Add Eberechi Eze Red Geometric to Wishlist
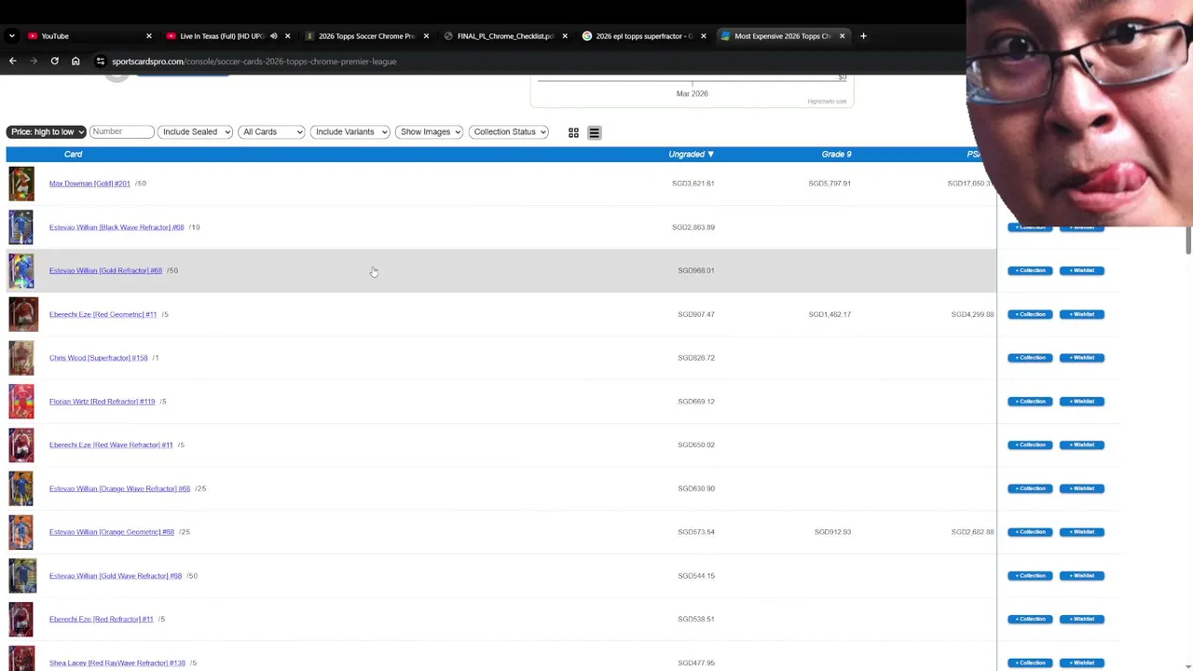Viewport: 1193px width, 671px height. [x=1082, y=314]
